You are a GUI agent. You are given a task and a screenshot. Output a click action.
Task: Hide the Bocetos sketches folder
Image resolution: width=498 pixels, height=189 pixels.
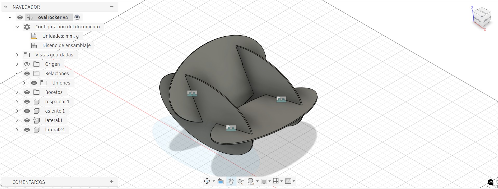27,92
